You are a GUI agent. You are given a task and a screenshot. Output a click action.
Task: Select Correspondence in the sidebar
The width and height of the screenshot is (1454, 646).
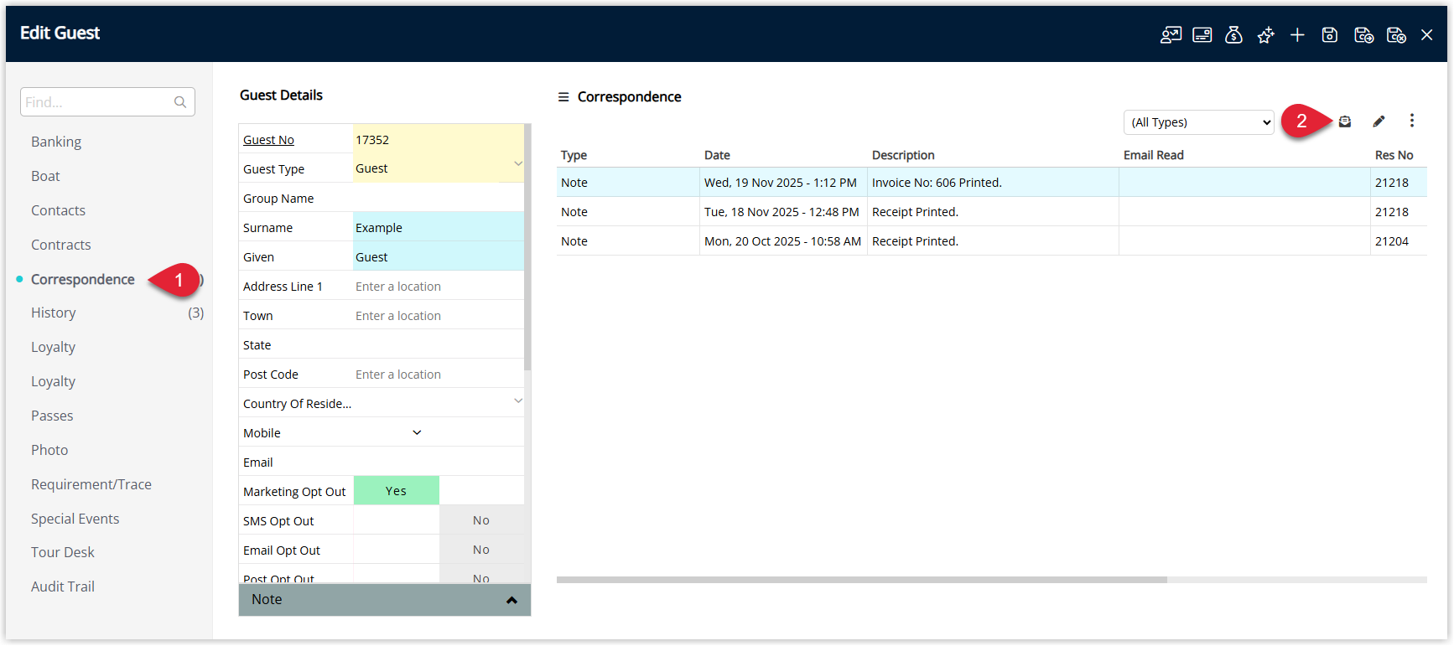point(82,279)
